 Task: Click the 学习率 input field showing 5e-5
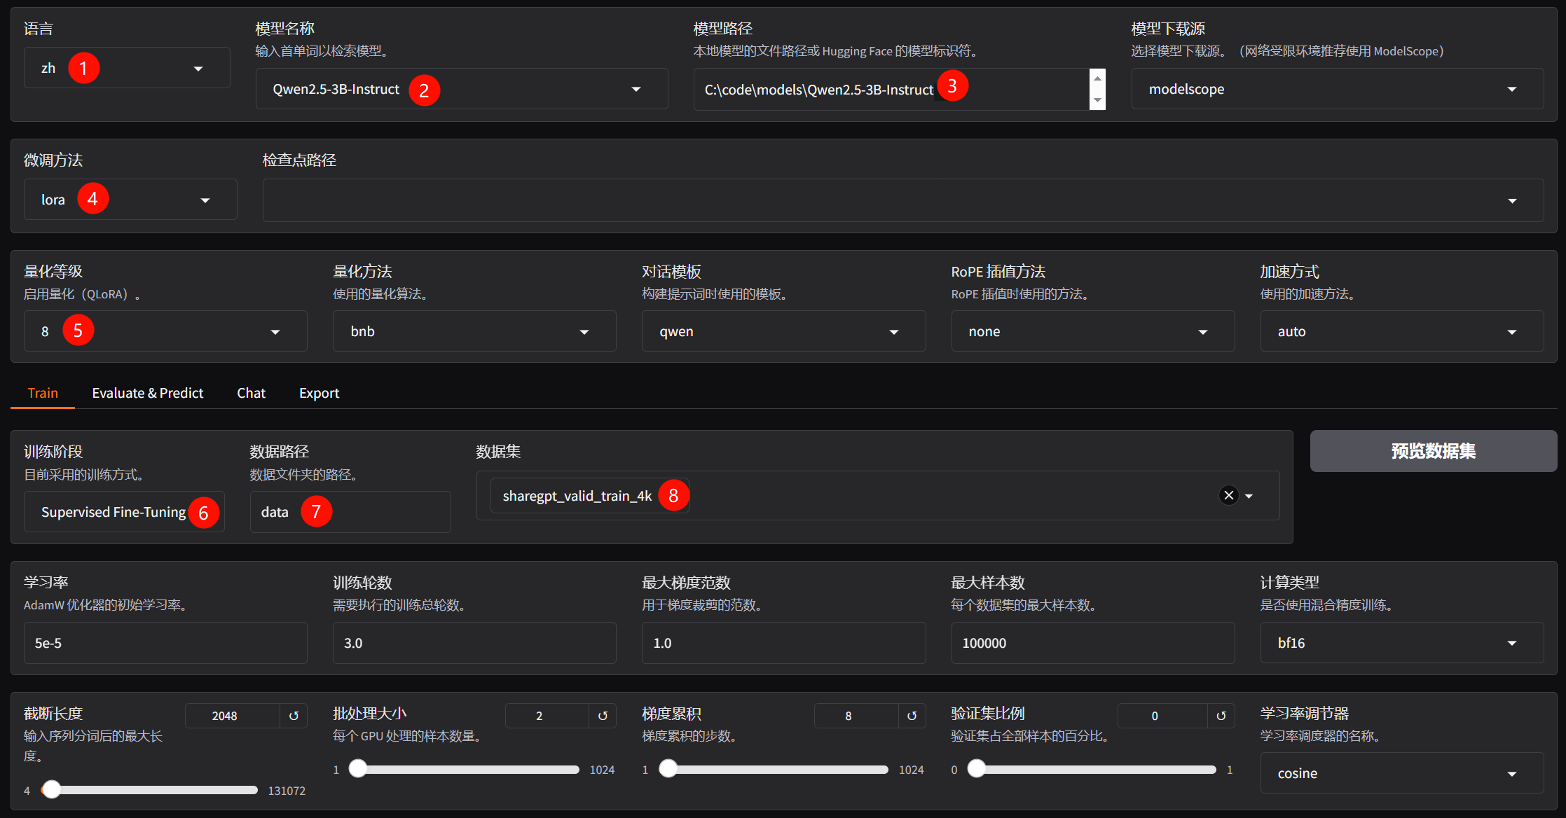[165, 643]
